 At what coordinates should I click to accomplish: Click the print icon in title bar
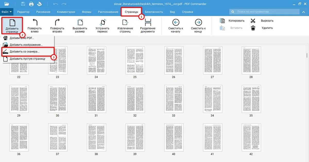click(x=31, y=4)
